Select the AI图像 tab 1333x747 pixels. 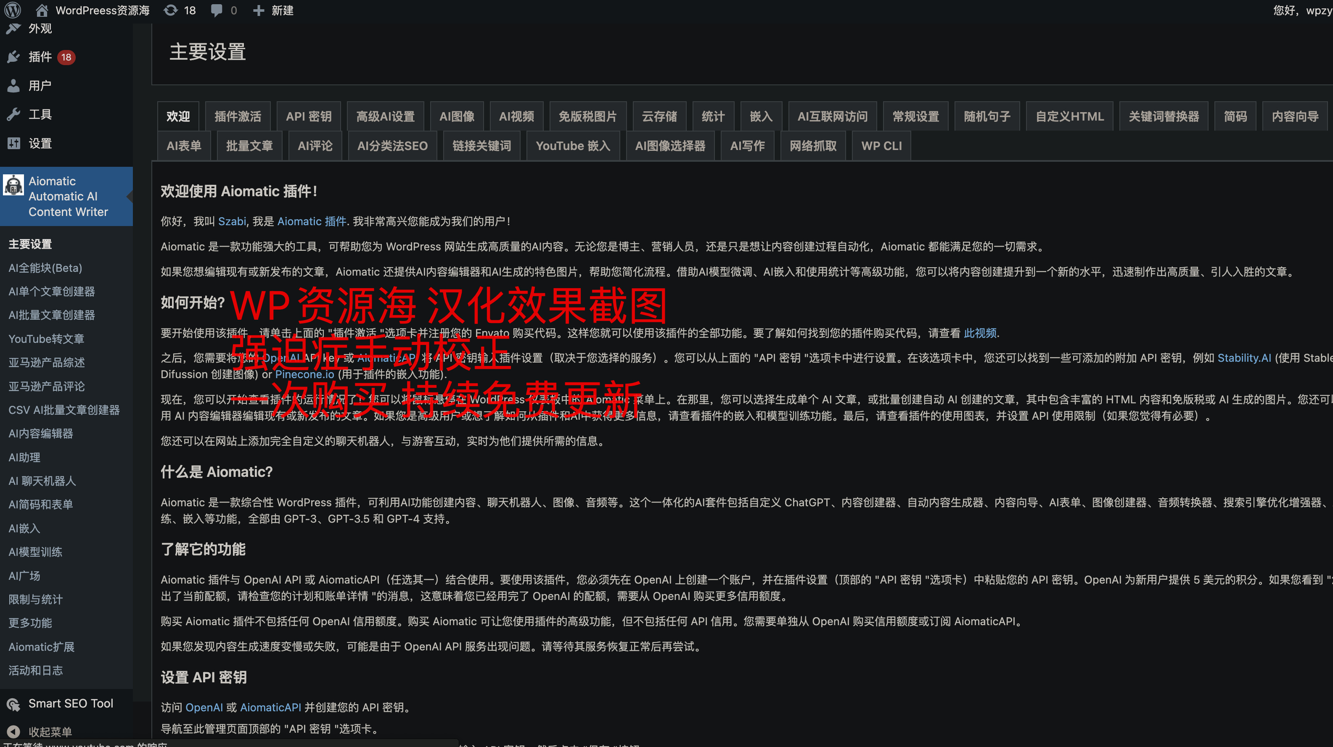(x=457, y=116)
